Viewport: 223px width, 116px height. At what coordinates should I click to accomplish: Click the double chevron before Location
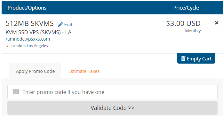pos(7,46)
